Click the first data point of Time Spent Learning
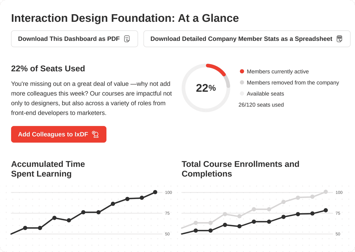 coord(25,228)
